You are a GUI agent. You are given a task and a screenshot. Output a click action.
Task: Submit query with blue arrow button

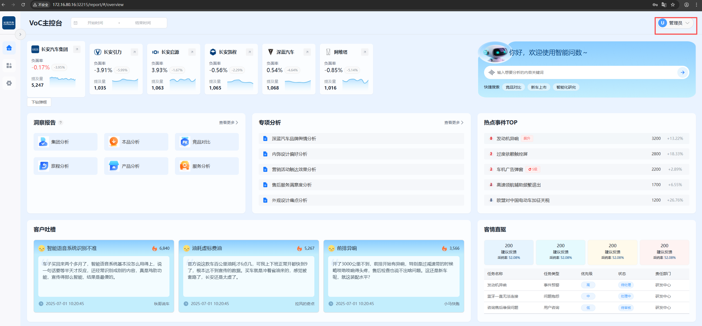point(682,72)
